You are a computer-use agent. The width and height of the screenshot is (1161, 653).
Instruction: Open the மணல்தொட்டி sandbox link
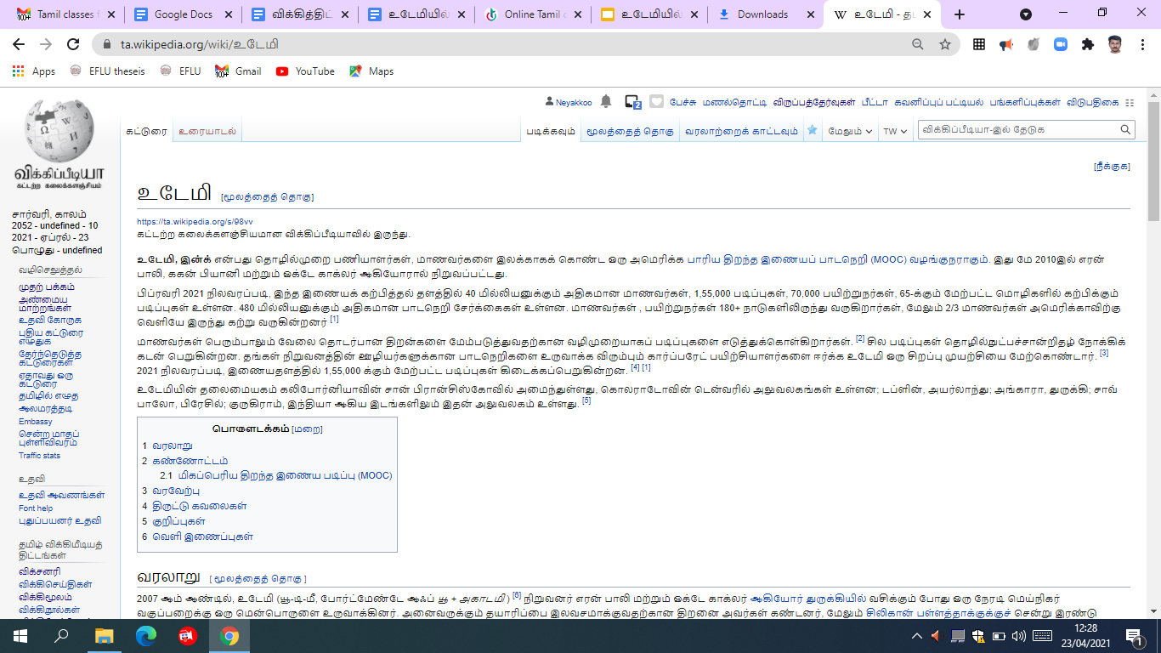click(x=734, y=102)
